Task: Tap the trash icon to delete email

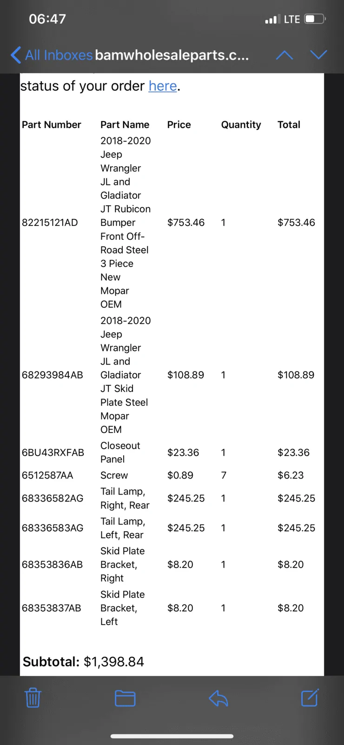Action: pyautogui.click(x=33, y=698)
